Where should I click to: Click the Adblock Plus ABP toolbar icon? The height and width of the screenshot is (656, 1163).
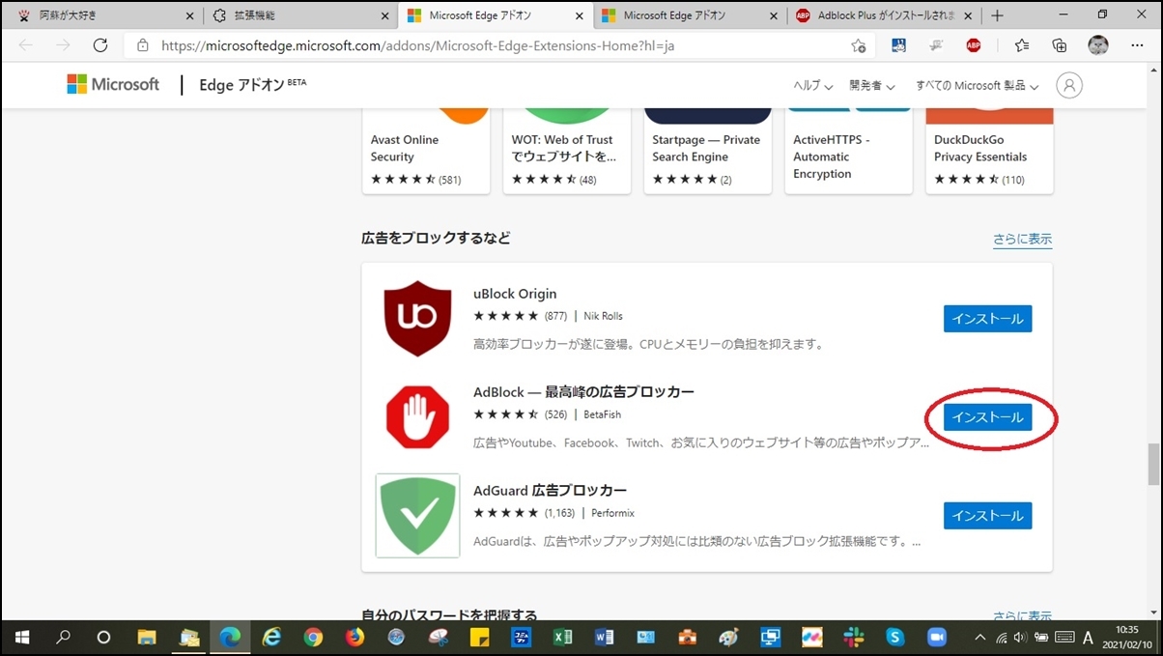(974, 45)
